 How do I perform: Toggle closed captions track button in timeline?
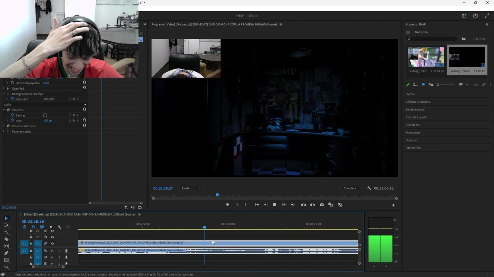pyautogui.click(x=68, y=227)
